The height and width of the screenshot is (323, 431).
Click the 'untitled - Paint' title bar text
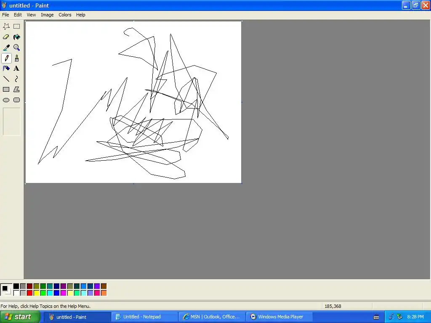coord(29,5)
